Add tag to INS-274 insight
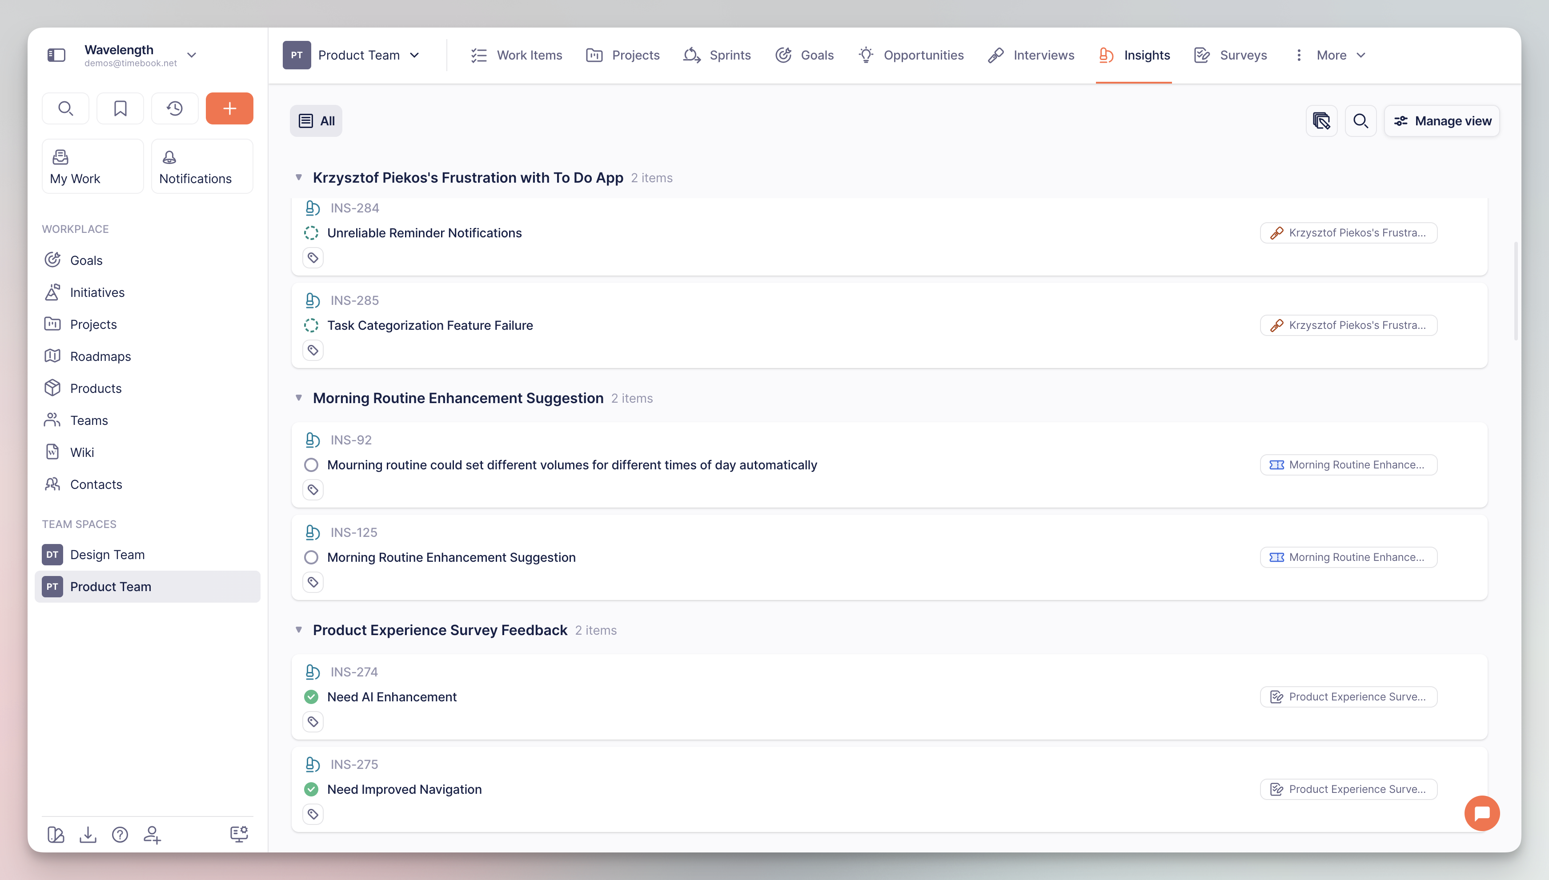The image size is (1549, 880). click(x=313, y=722)
